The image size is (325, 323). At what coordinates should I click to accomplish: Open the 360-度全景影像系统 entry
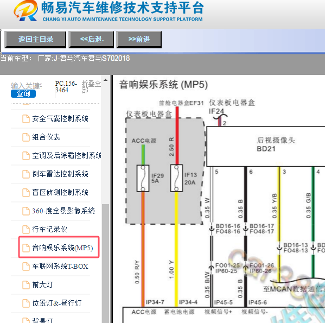[63, 211]
